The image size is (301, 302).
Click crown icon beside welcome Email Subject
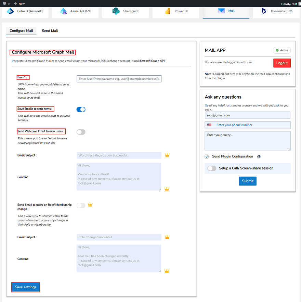point(167,155)
